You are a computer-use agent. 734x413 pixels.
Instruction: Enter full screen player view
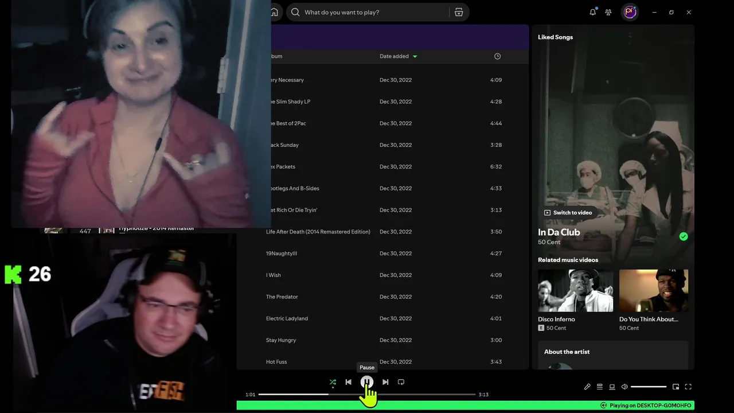click(688, 387)
